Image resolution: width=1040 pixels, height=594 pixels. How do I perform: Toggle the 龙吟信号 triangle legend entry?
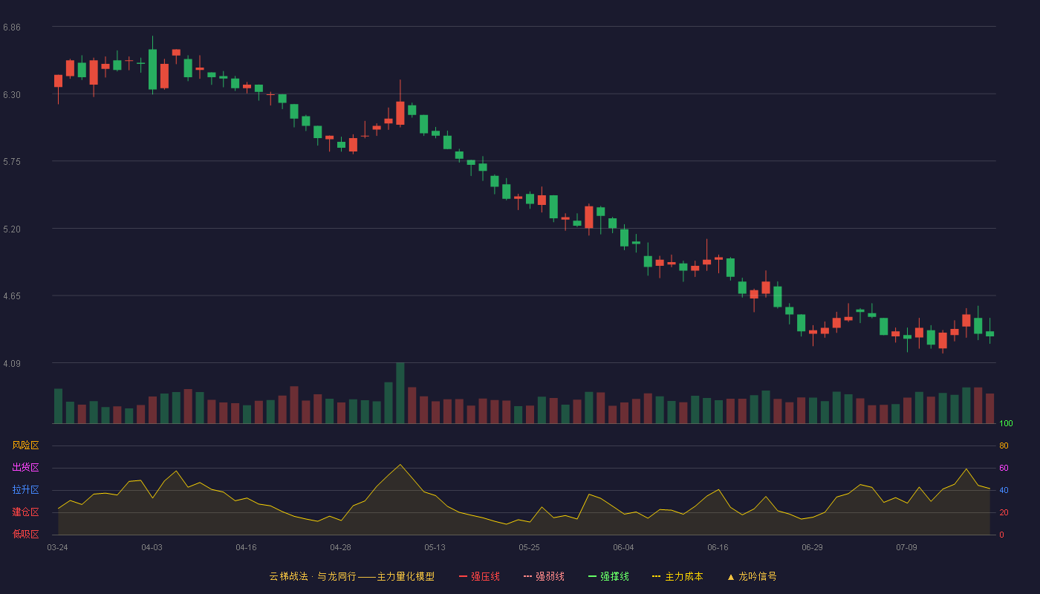click(752, 576)
